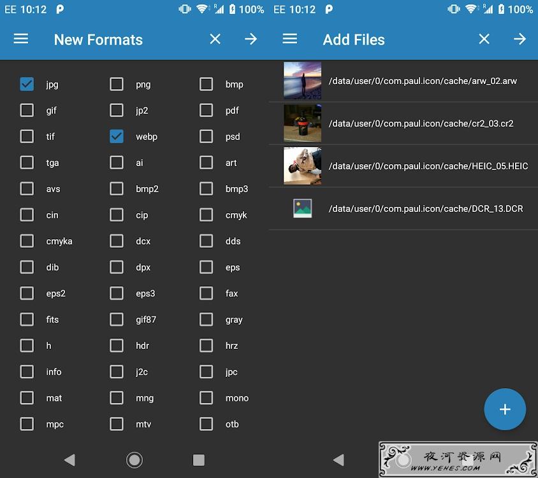This screenshot has width=538, height=478.
Task: Select the mpc format checkbox
Action: point(27,424)
